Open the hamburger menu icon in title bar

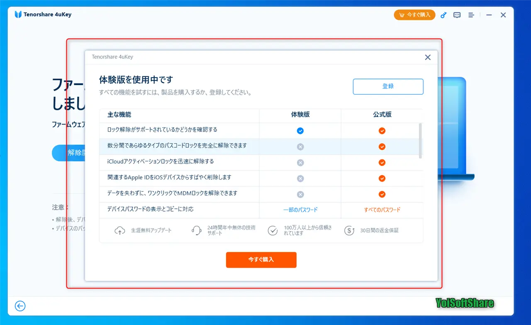(x=471, y=15)
